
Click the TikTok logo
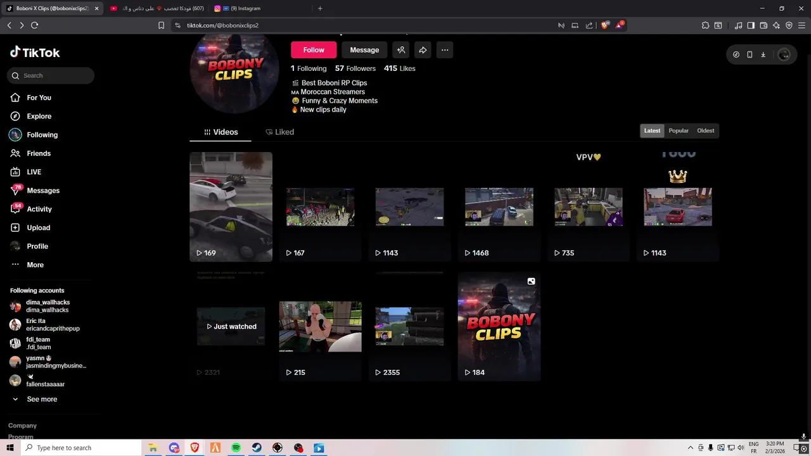[x=35, y=53]
